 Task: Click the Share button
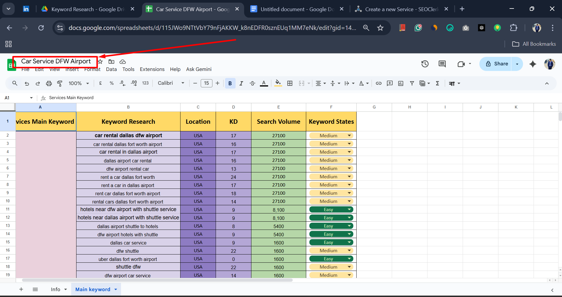[x=498, y=64]
